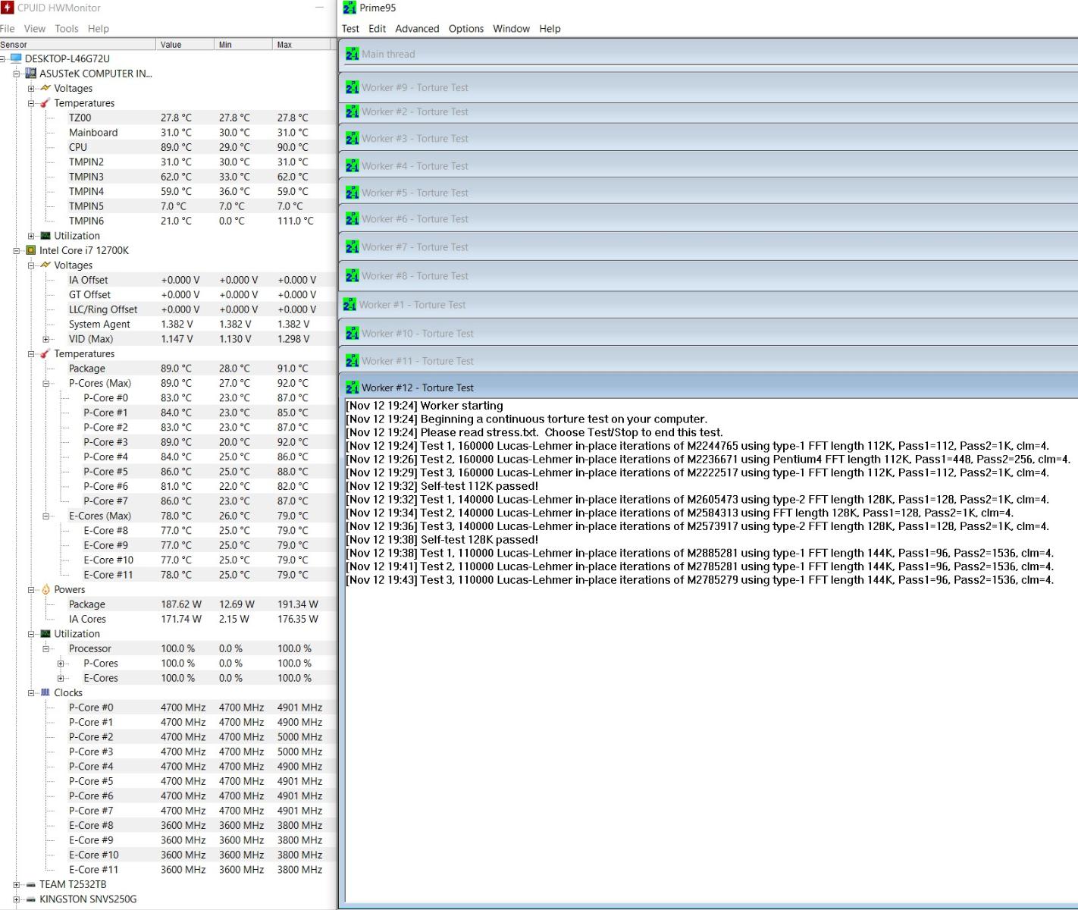Screen dimensions: 1078x910
Task: Expand the TEAM T2532TB drive node
Action: [17, 884]
